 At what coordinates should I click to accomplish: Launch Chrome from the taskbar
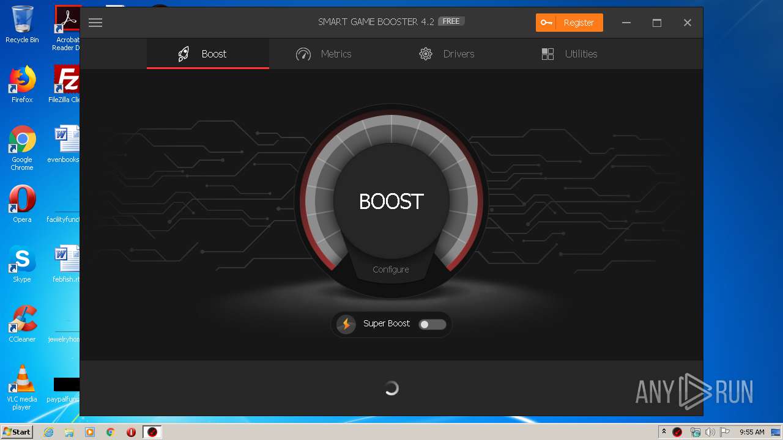point(111,432)
